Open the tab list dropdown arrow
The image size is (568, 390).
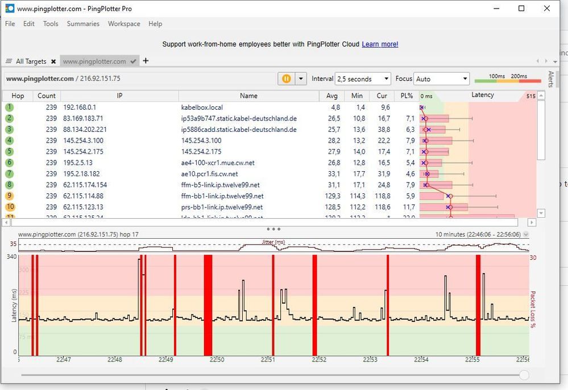coord(555,61)
